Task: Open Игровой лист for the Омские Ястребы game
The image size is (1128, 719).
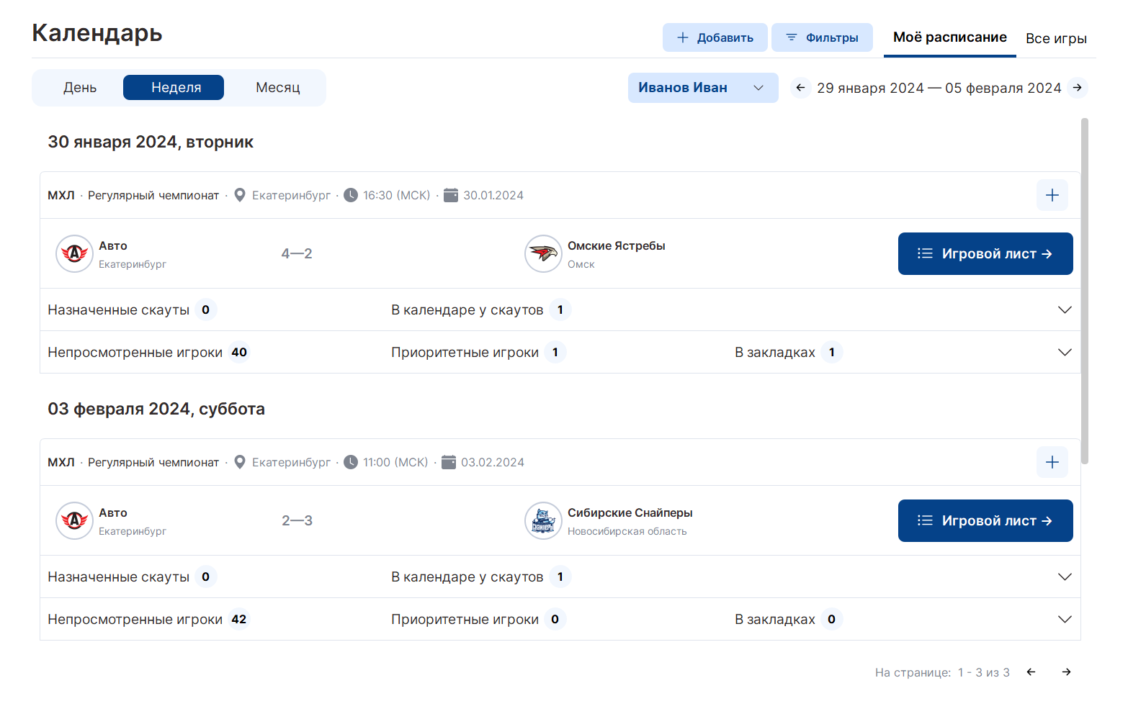Action: 985,253
